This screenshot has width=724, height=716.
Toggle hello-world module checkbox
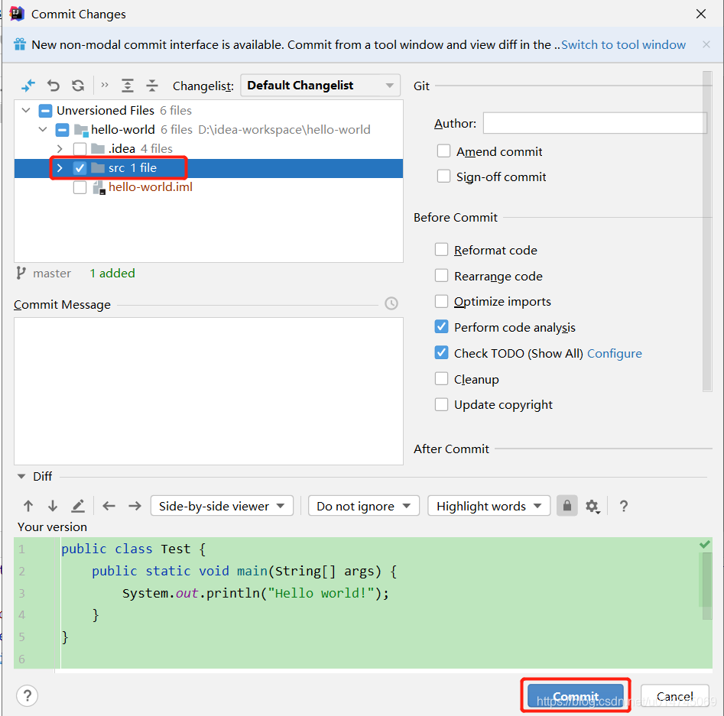[x=63, y=130]
